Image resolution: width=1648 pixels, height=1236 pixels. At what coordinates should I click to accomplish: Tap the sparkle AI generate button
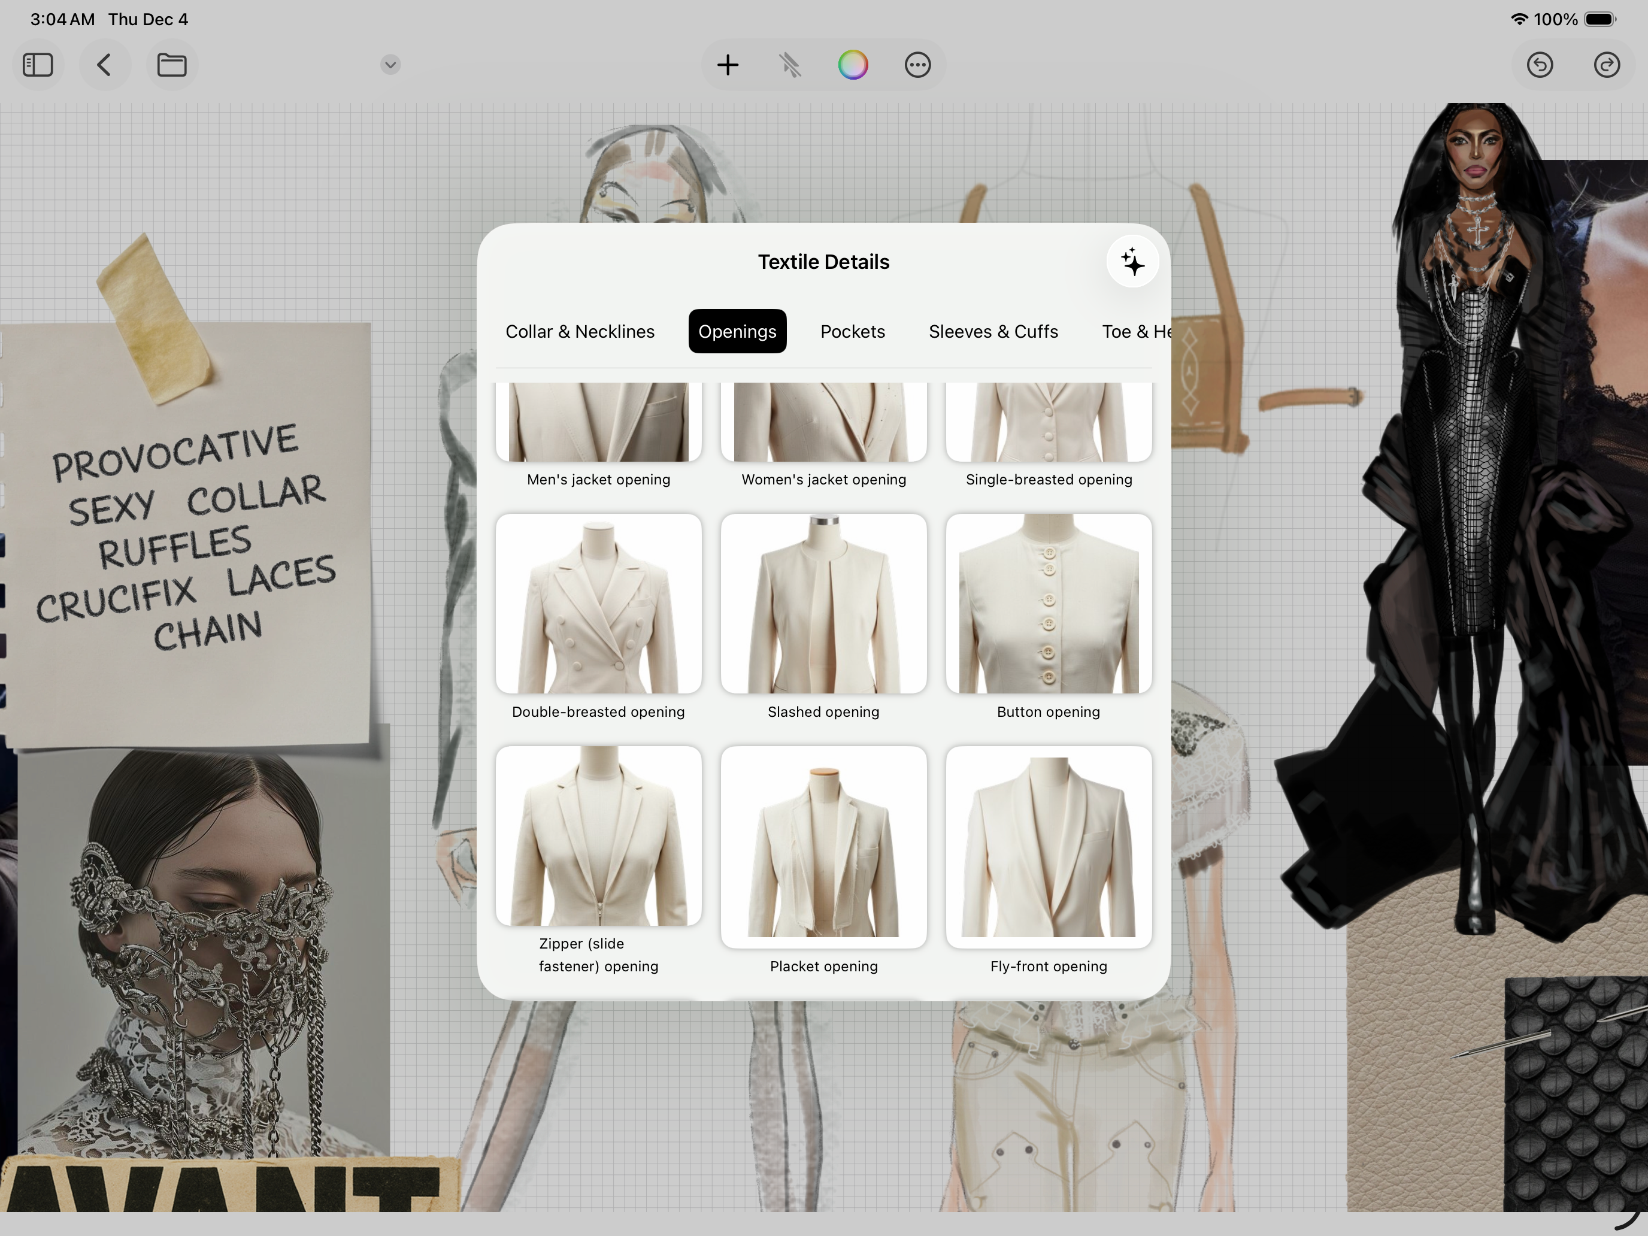click(1132, 262)
